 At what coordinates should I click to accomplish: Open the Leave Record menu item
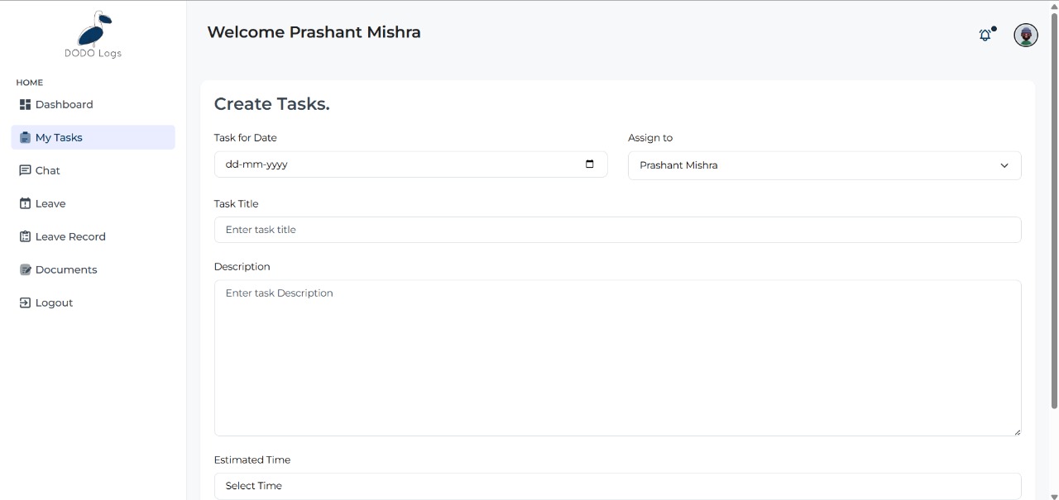(70, 237)
